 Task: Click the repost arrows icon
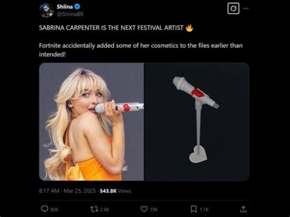click(x=95, y=209)
